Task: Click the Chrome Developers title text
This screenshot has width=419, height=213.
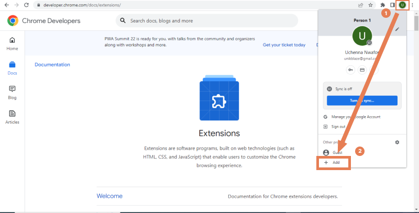Action: click(51, 21)
